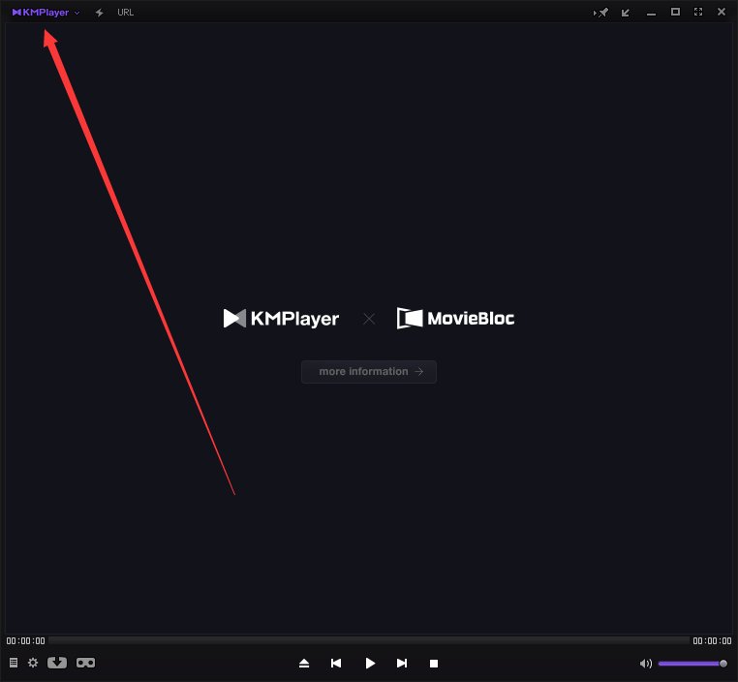Image resolution: width=738 pixels, height=682 pixels.
Task: Enter fullscreen mode using the title bar icon
Action: 698,13
